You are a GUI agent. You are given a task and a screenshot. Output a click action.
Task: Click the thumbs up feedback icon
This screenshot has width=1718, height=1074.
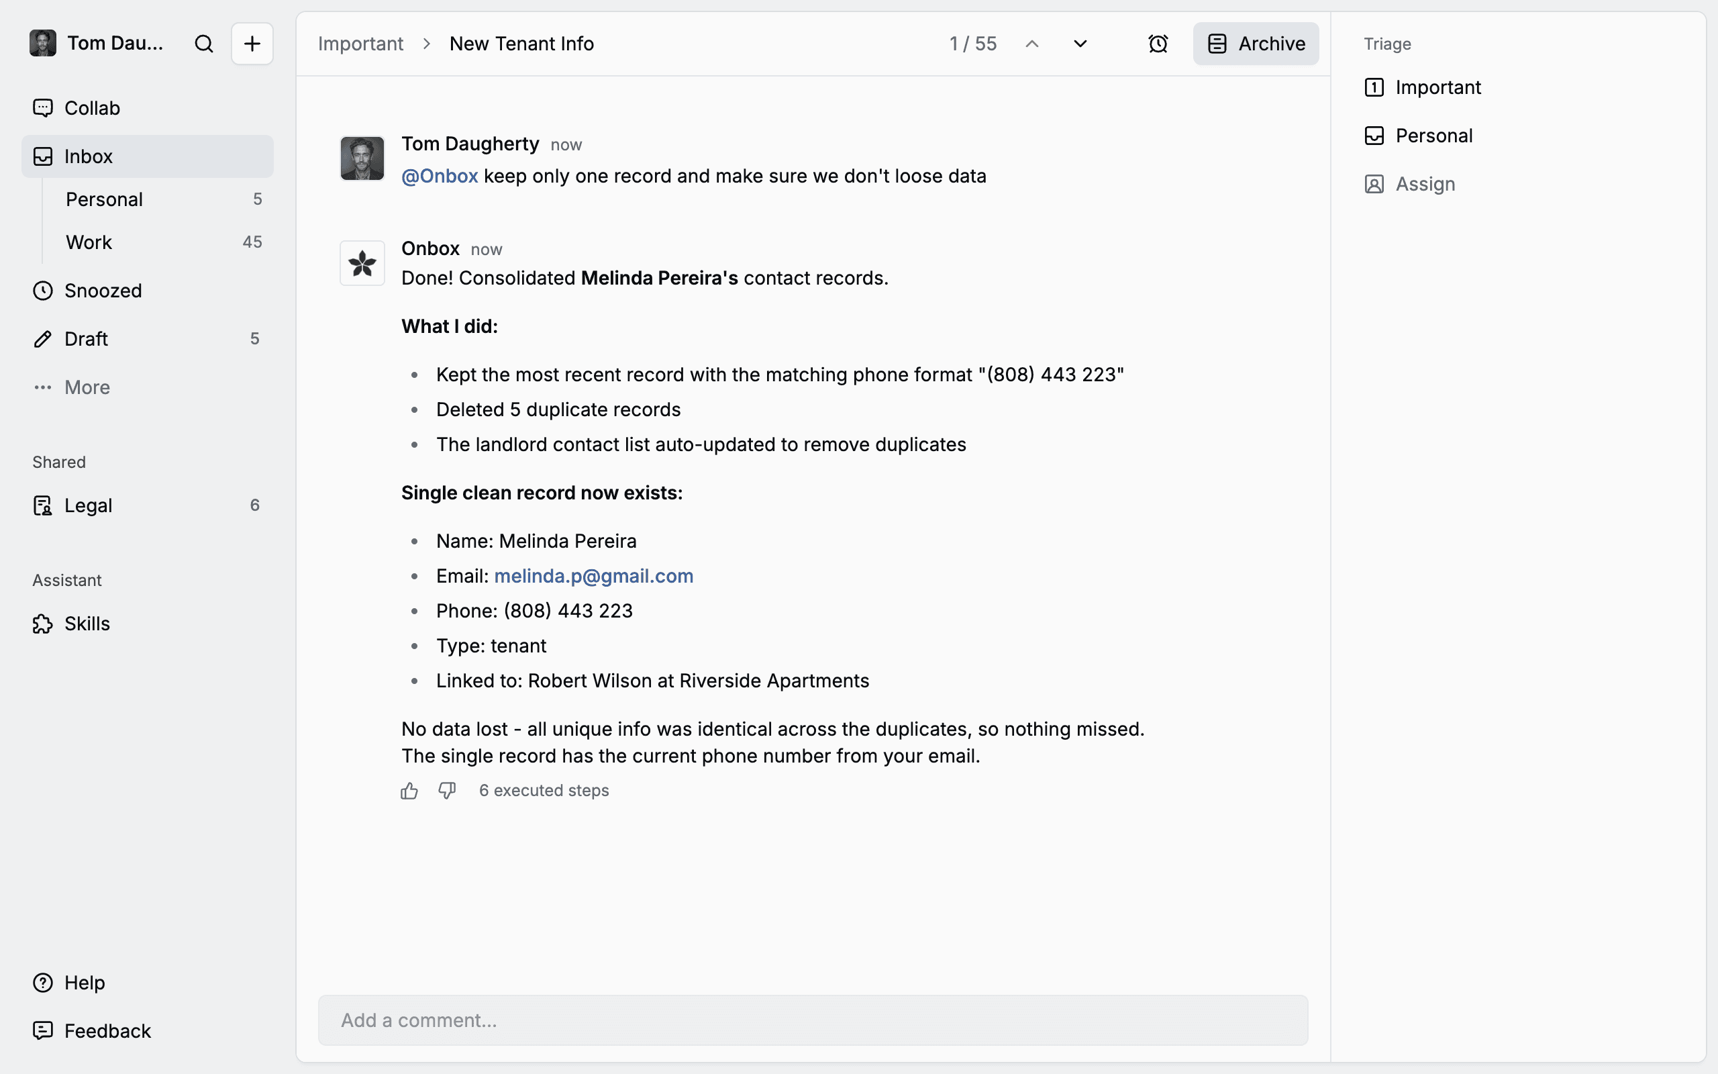409,791
